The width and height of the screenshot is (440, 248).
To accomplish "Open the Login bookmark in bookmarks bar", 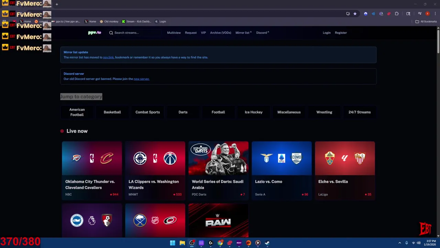I will [161, 21].
